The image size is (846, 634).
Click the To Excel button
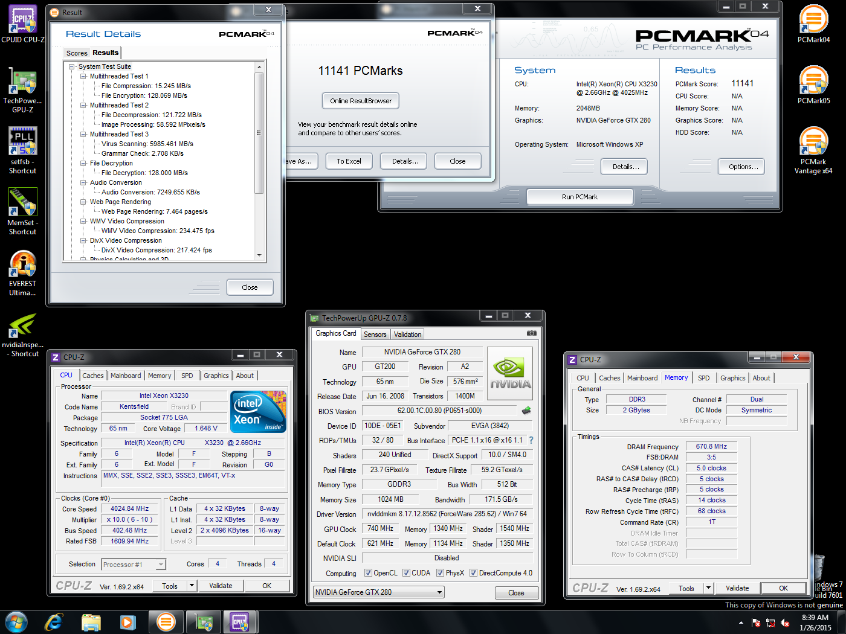349,161
